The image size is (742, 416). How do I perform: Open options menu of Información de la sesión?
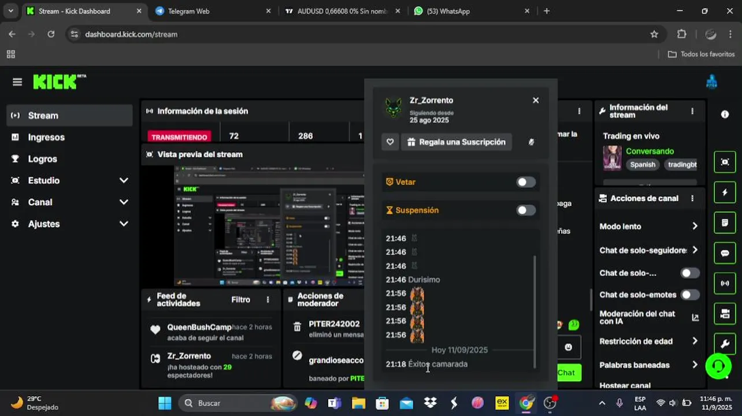tap(579, 111)
